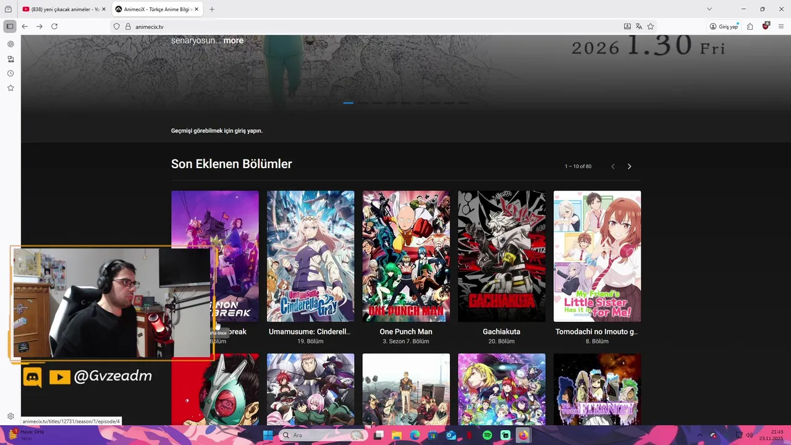Open synced tabs in the sidebar
791x445 pixels.
[11, 59]
